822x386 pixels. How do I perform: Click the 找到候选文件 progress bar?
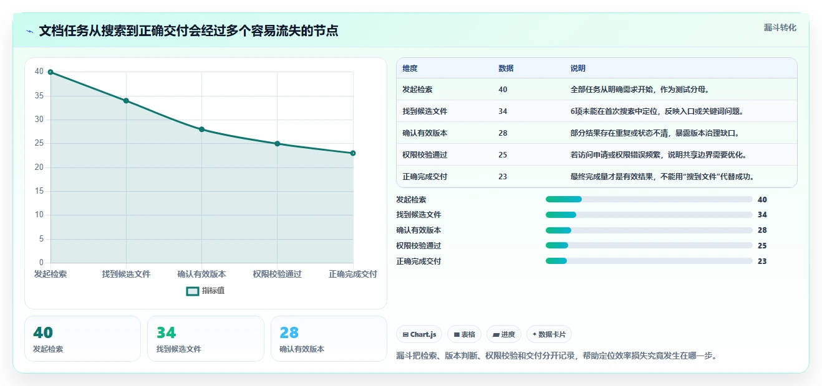tap(649, 215)
